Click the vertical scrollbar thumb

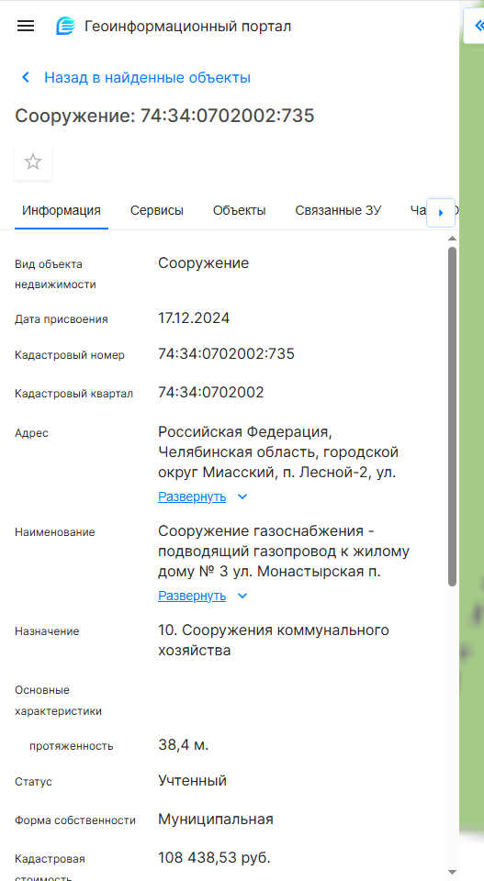pyautogui.click(x=453, y=417)
